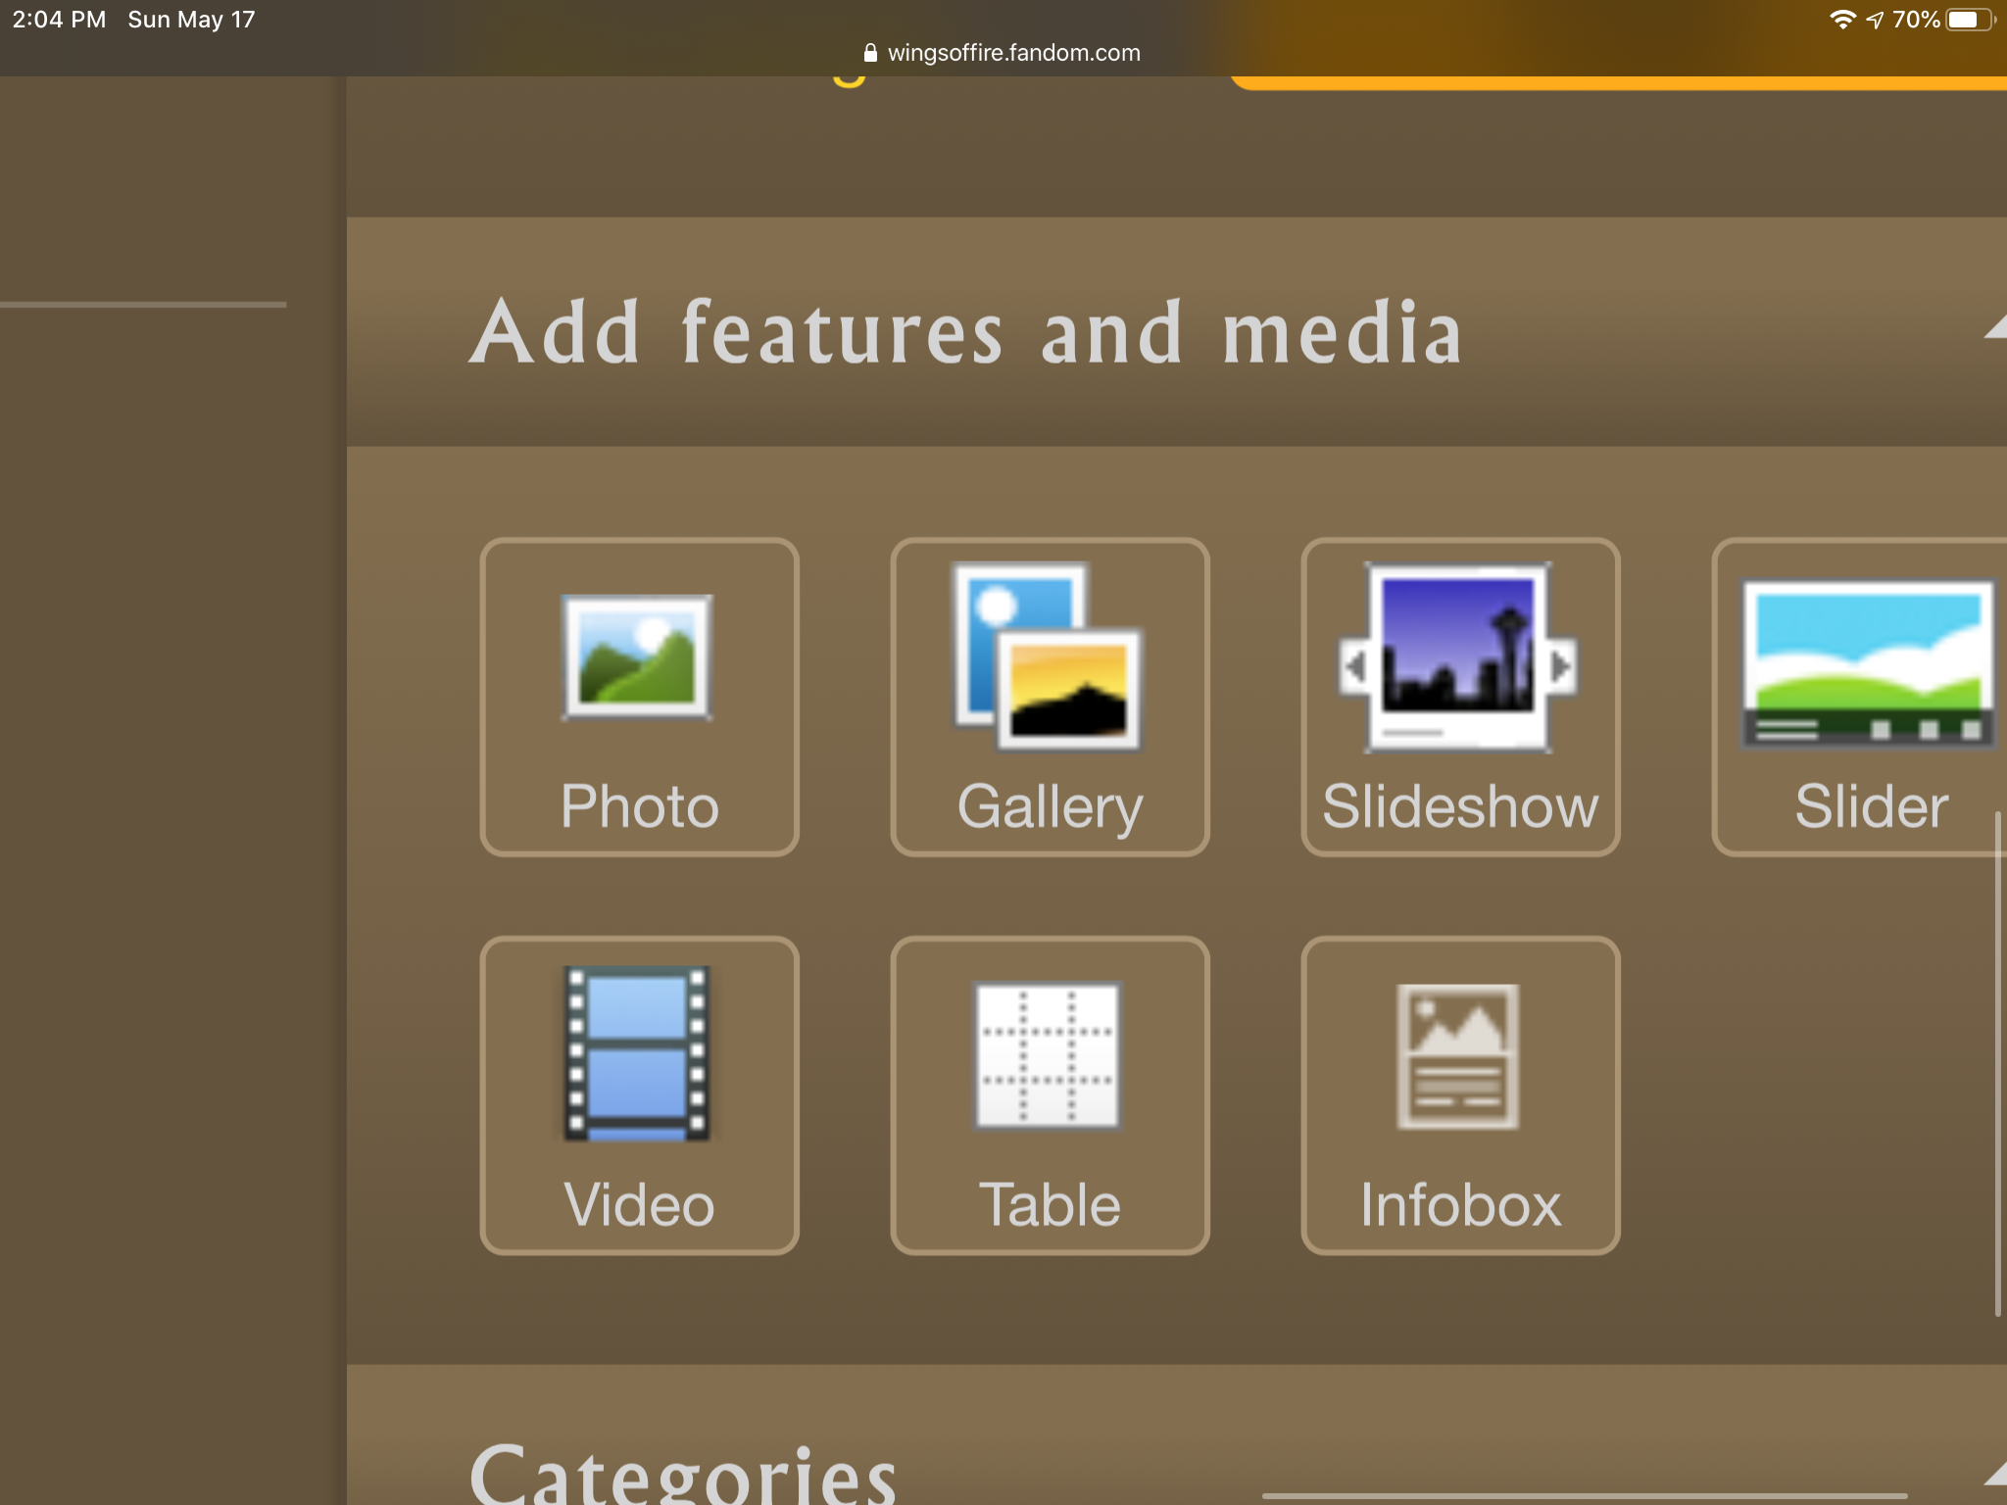Tap the wingsoffire.fandom.com address bar

(x=1013, y=53)
